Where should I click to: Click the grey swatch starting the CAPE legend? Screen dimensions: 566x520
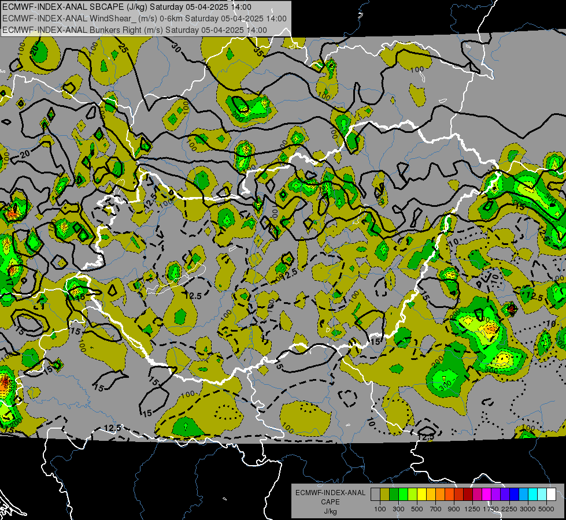375,495
